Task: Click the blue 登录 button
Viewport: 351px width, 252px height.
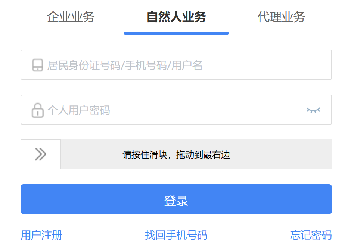Action: 176,199
